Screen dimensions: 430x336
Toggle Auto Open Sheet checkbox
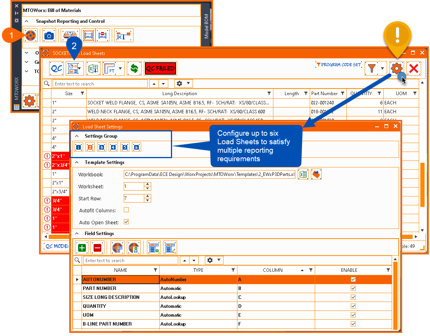tap(126, 222)
